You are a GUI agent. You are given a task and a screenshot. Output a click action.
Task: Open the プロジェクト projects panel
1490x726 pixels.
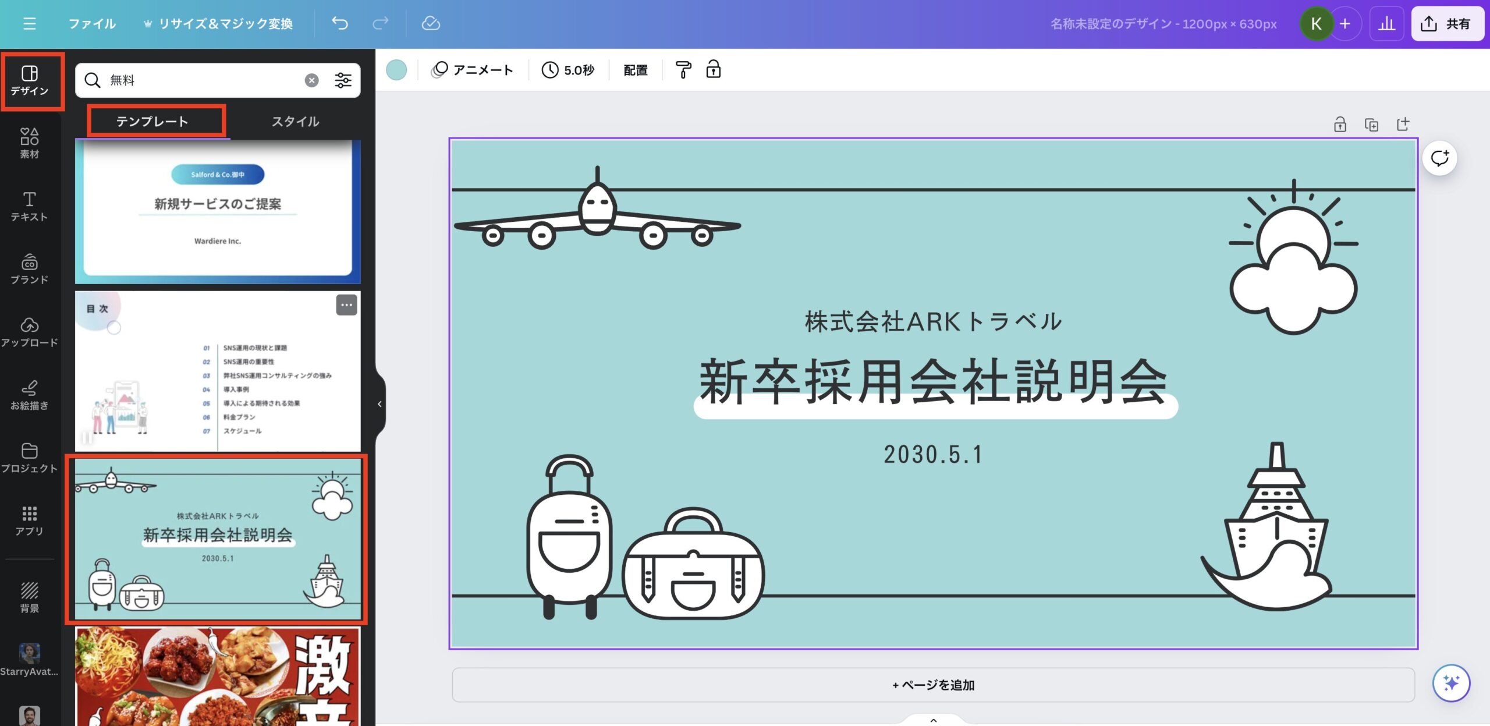pos(30,458)
